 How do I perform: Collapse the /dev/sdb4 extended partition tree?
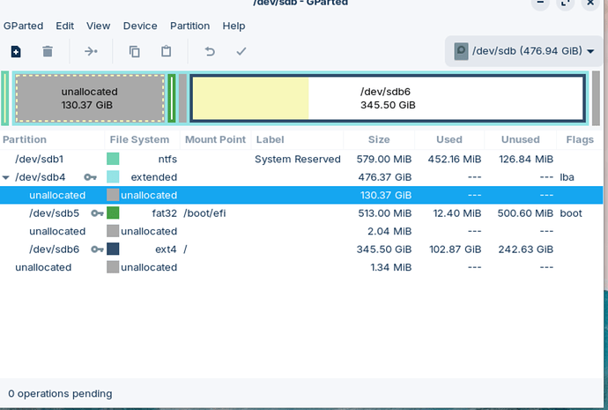[8, 177]
